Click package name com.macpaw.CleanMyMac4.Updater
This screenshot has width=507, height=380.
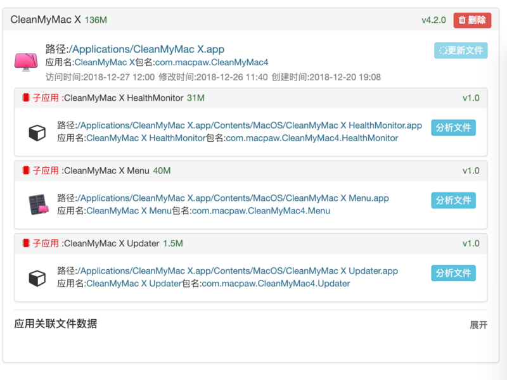(x=276, y=283)
